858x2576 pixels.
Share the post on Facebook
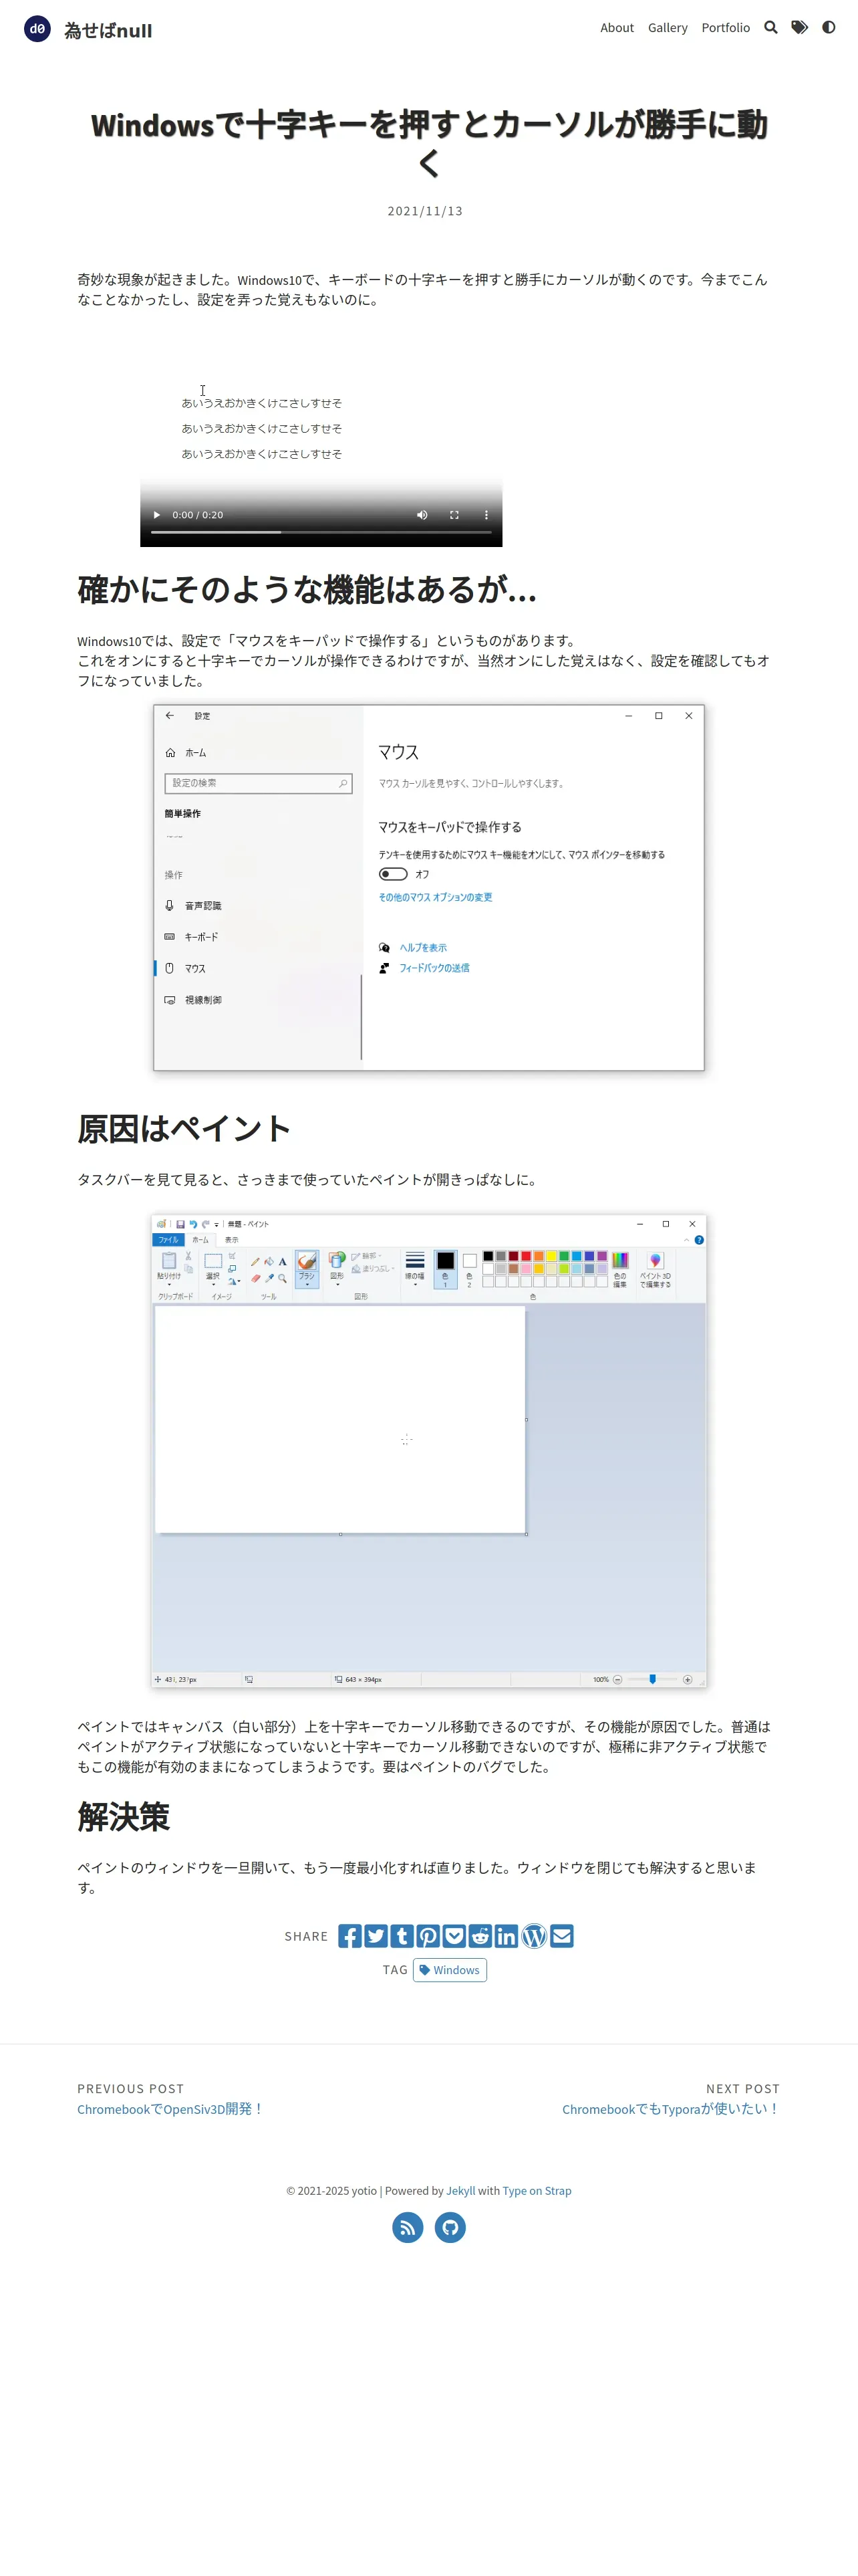349,1936
